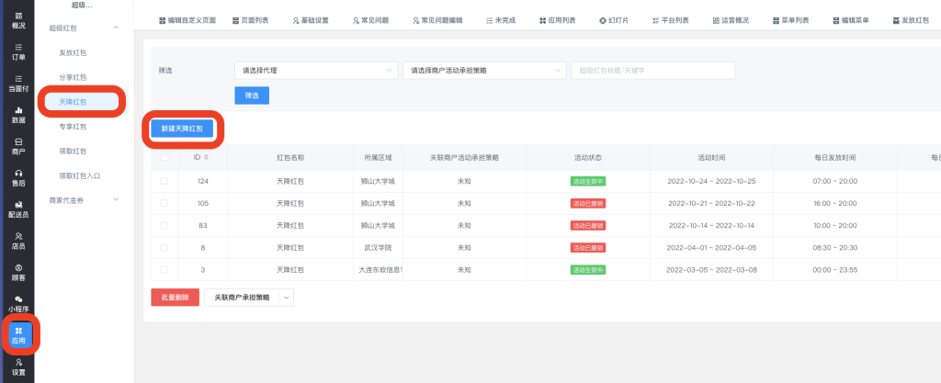The height and width of the screenshot is (383, 941).
Task: Check the row with ID 124
Action: tap(164, 181)
